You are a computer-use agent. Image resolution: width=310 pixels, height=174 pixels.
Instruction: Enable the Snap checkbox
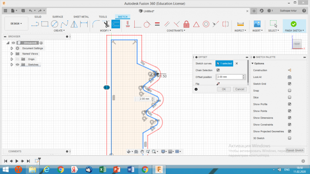[x=289, y=90]
